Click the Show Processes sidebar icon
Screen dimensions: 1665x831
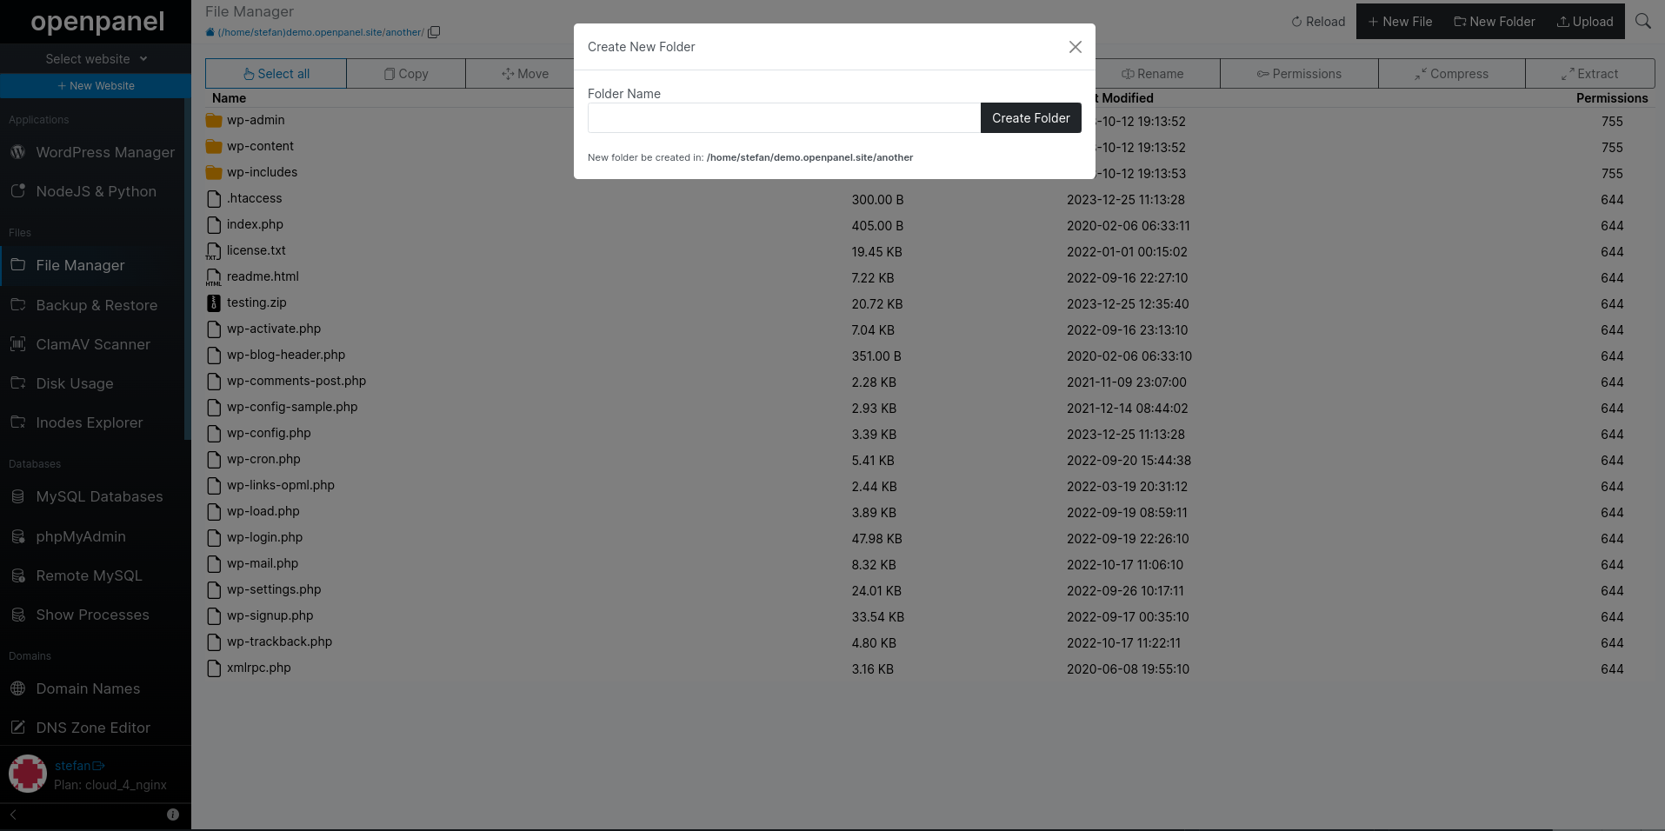point(17,615)
